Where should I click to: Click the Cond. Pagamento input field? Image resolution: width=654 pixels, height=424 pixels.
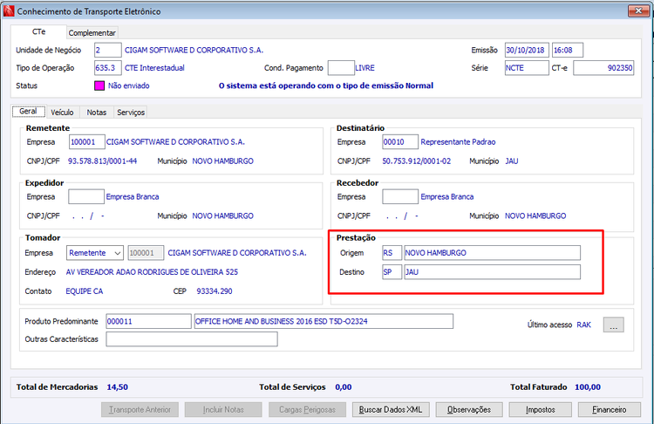tap(341, 67)
